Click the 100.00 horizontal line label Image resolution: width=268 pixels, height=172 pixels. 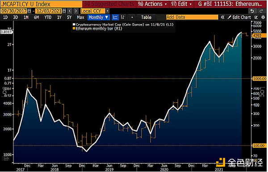(259, 146)
